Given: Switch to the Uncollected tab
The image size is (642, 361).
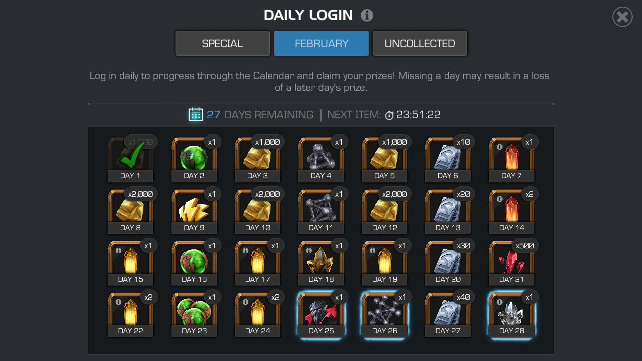Looking at the screenshot, I should (x=420, y=43).
